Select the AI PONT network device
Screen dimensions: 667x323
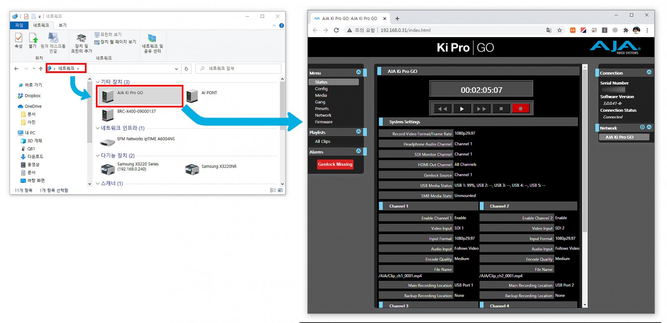click(203, 96)
